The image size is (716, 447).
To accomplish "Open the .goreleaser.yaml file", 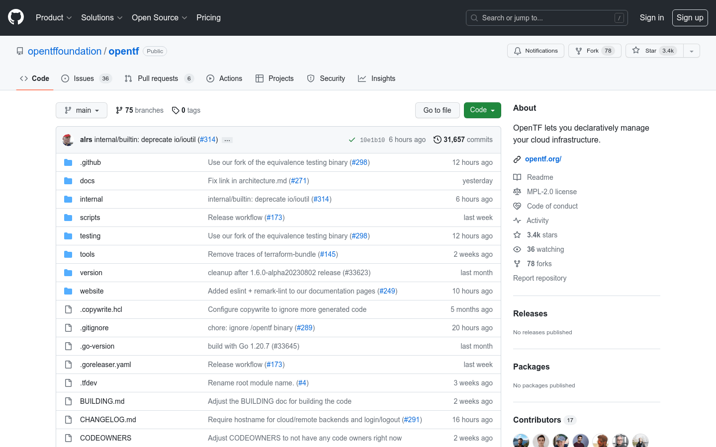I will point(106,365).
